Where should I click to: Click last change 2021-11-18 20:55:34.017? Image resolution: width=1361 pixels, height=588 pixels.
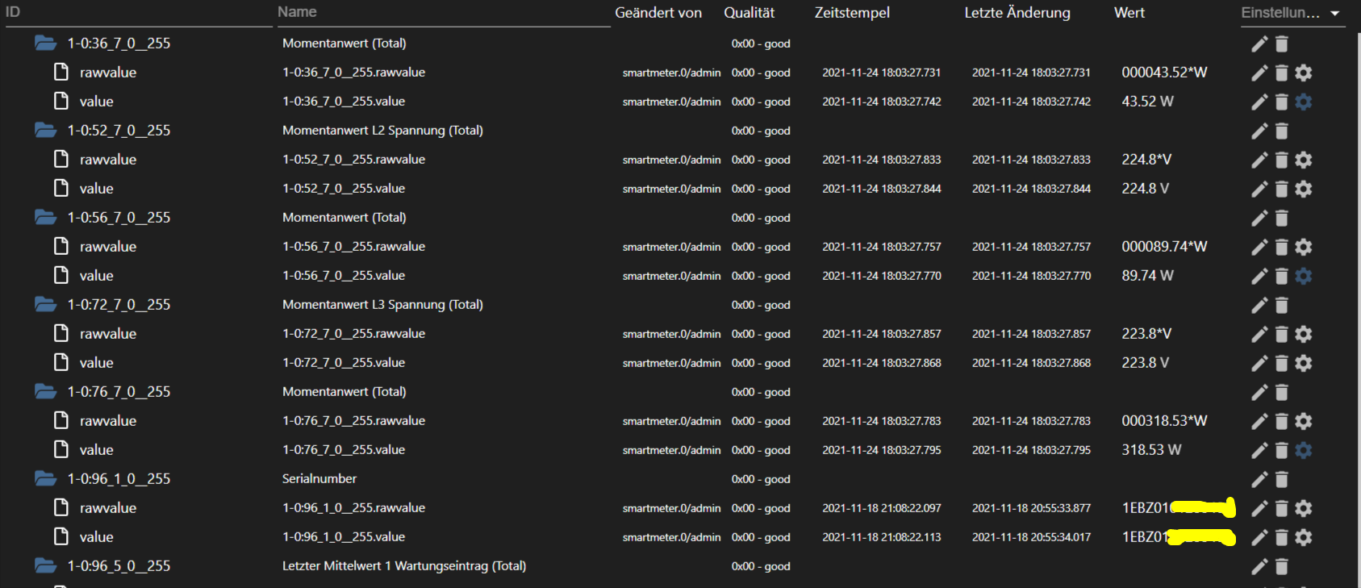[1031, 537]
